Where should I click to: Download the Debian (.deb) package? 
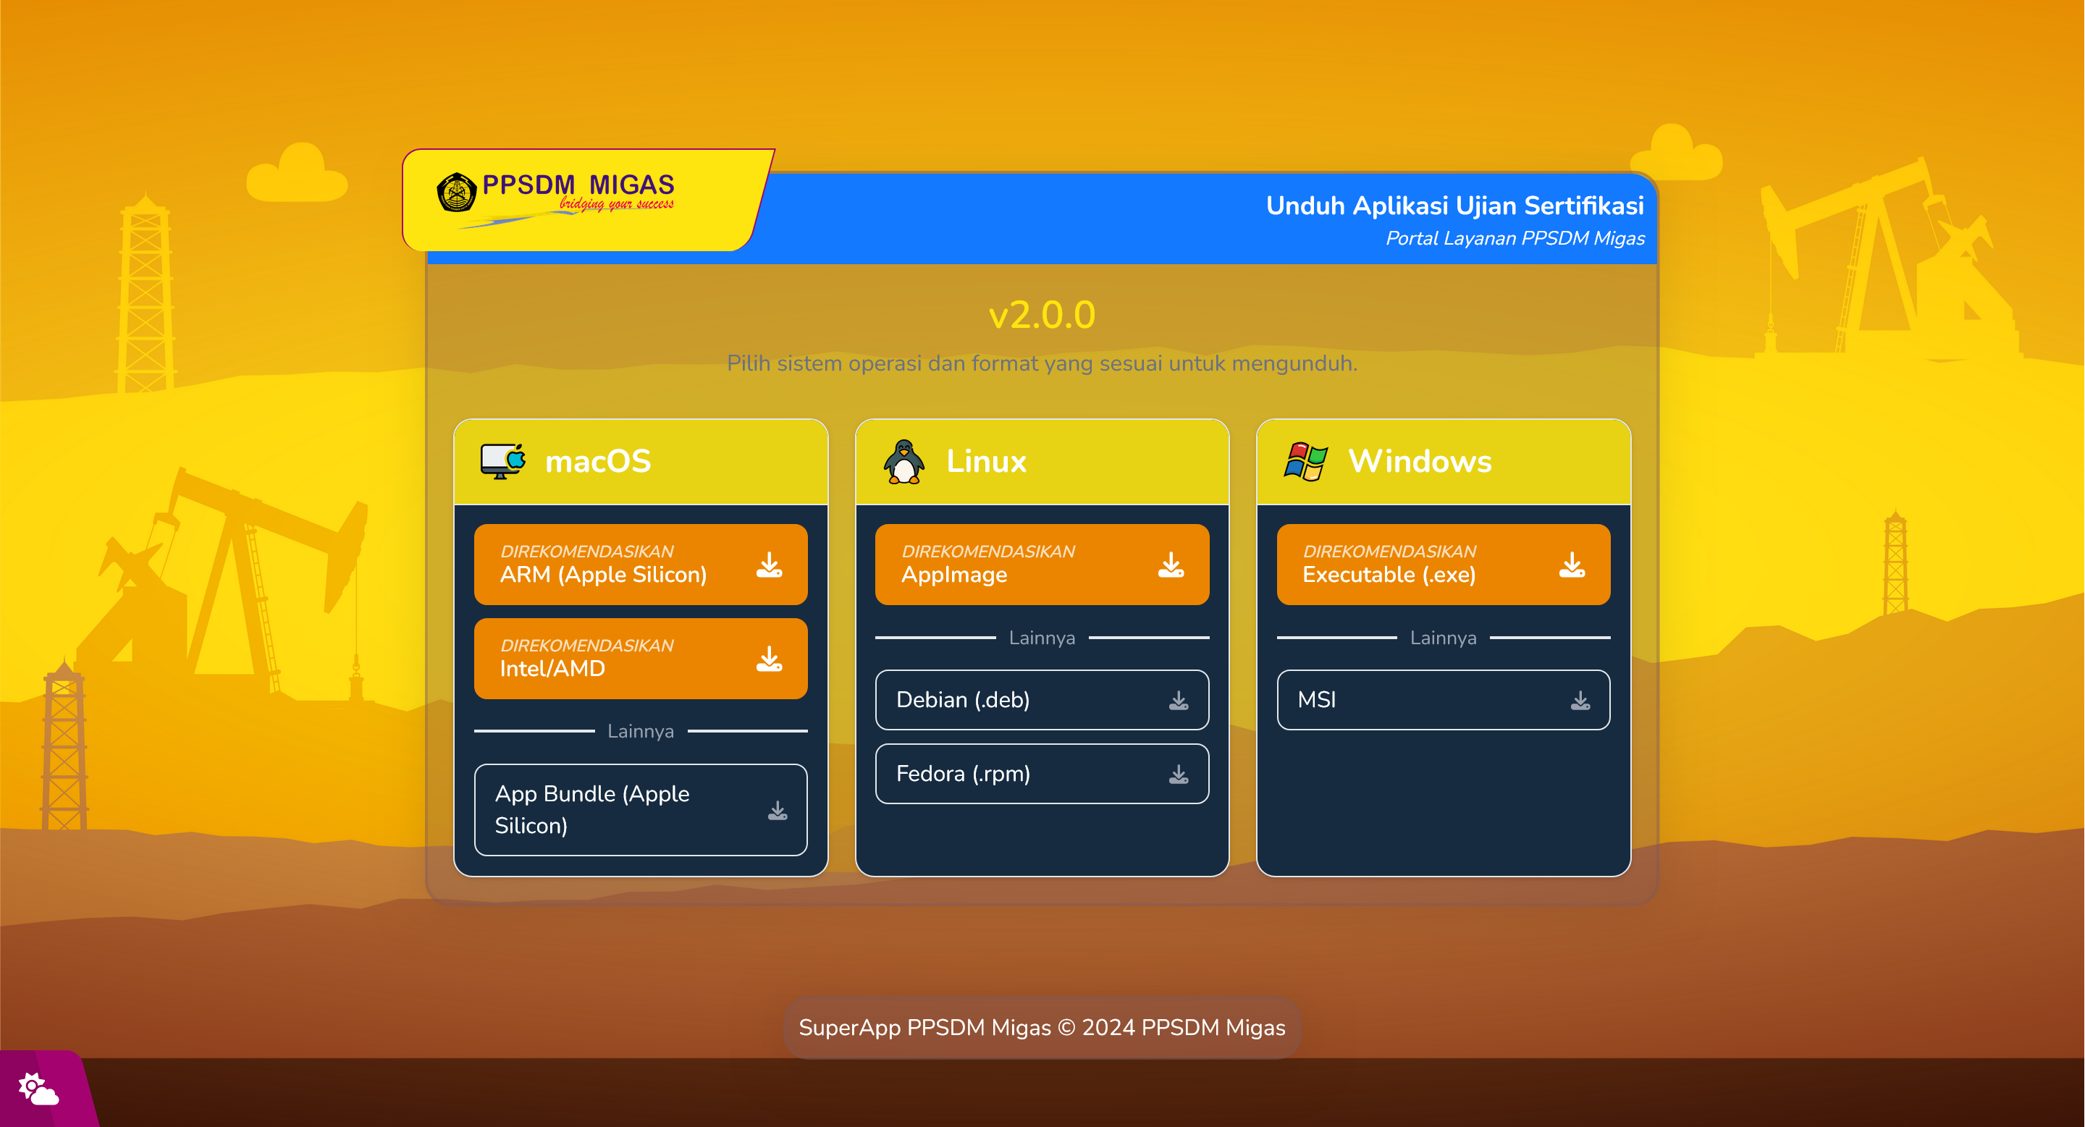coord(1042,700)
